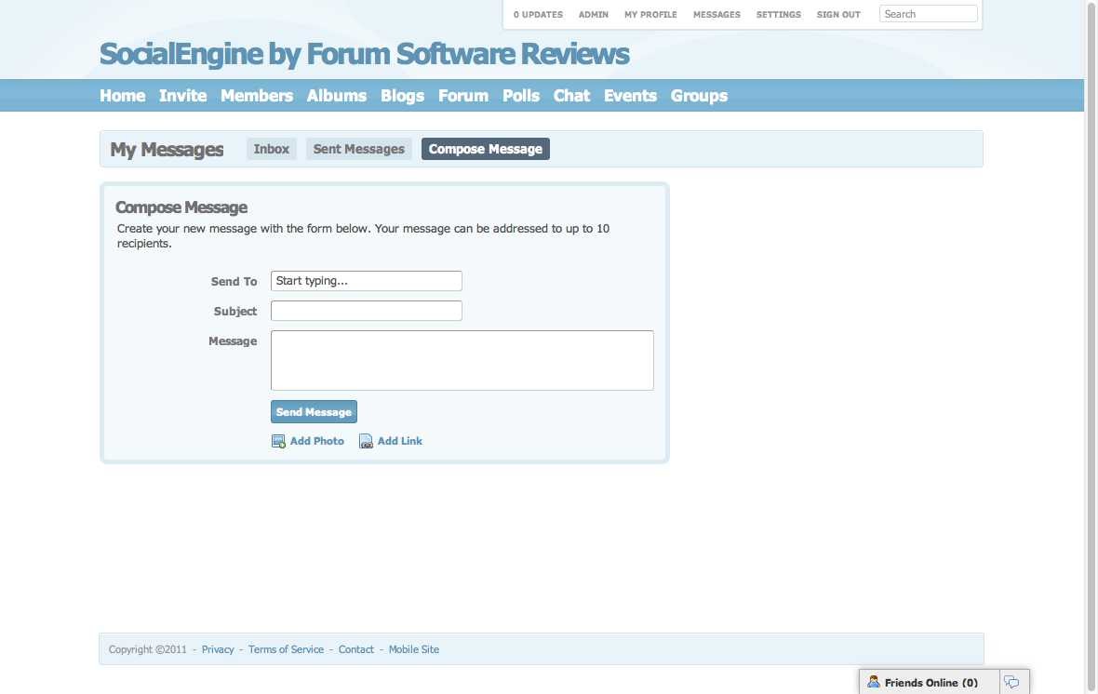Click the Copyright ©2011 text
Viewport: 1098px width, 694px height.
tap(148, 650)
